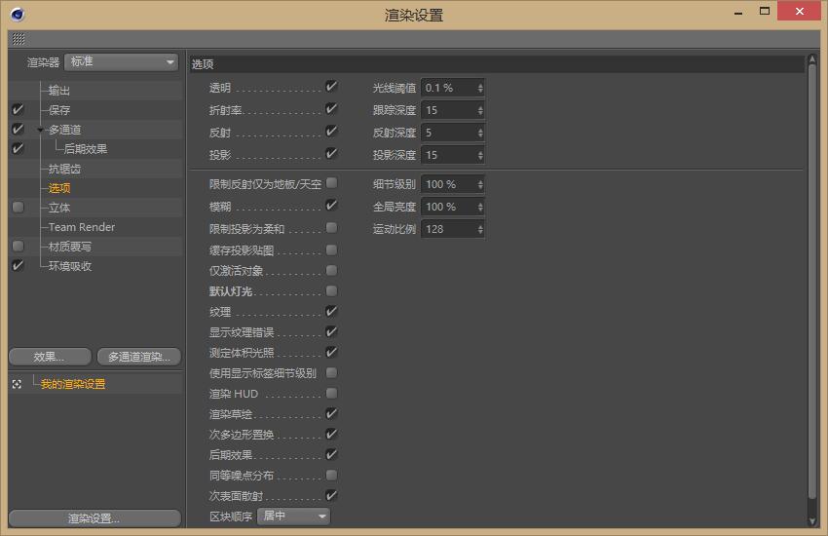
Task: Click the vertical scrollbar on the right
Action: tap(812, 292)
